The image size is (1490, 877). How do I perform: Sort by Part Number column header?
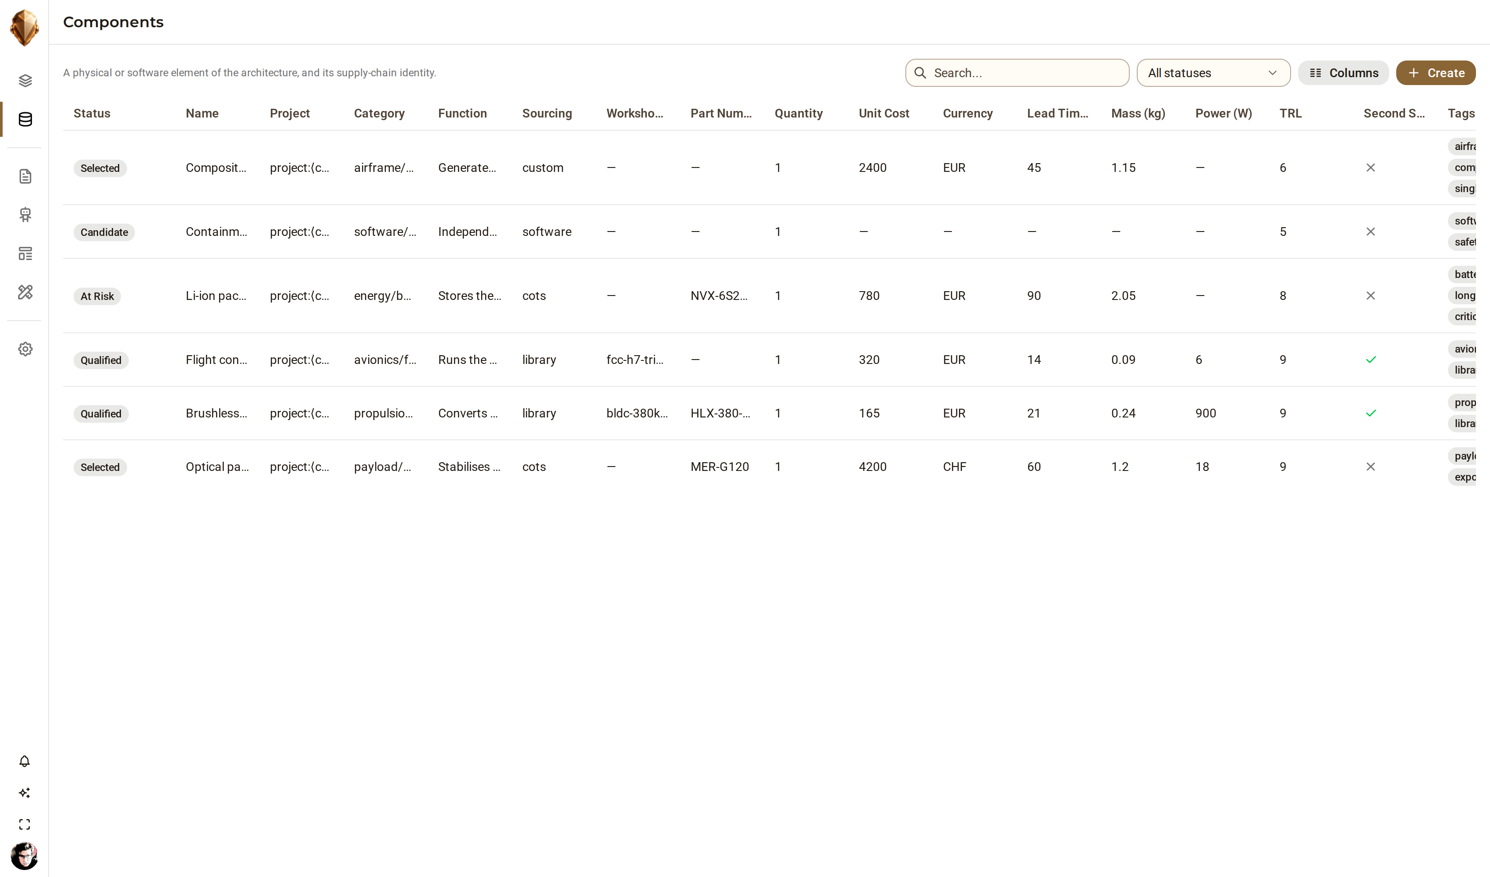tap(721, 113)
